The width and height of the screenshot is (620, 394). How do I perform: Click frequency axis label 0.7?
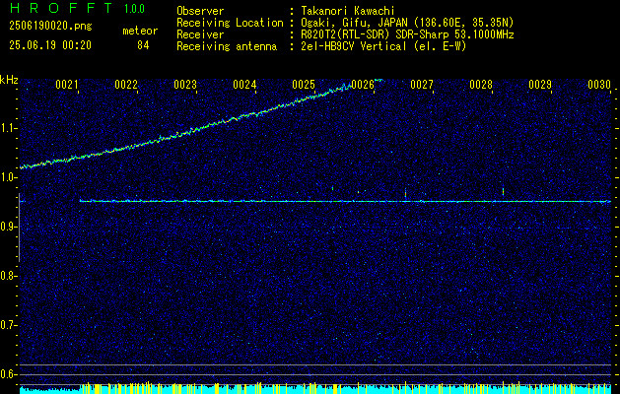click(x=7, y=325)
